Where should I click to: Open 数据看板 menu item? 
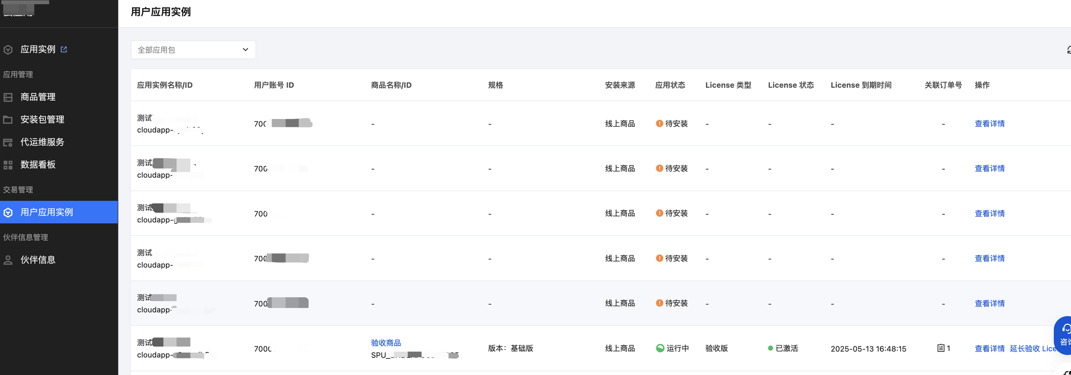click(x=38, y=165)
